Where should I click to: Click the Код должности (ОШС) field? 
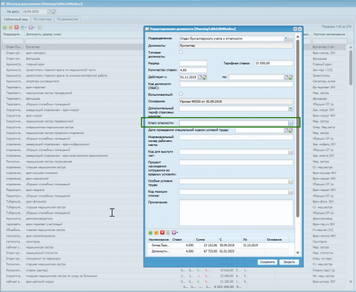tap(236, 84)
